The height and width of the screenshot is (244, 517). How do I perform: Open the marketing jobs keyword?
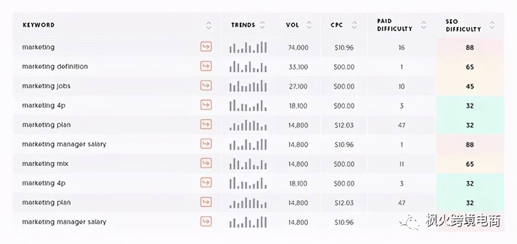46,86
